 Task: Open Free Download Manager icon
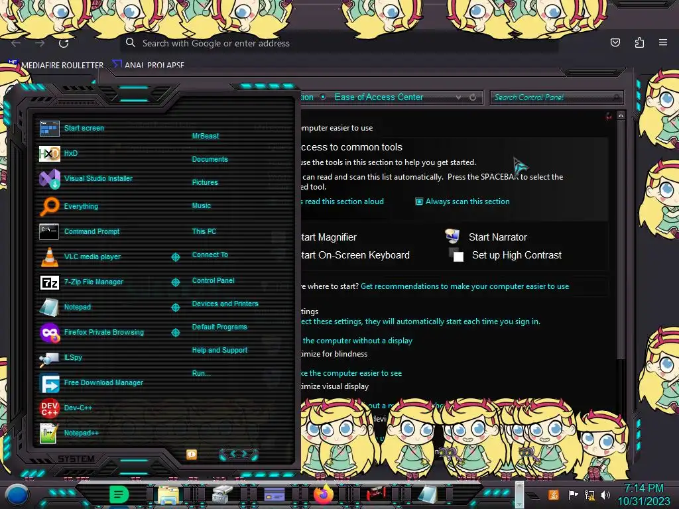click(x=49, y=383)
